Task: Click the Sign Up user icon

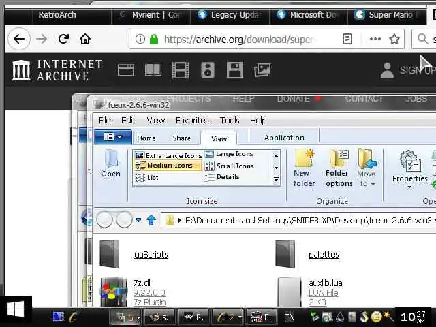Action: pos(387,70)
